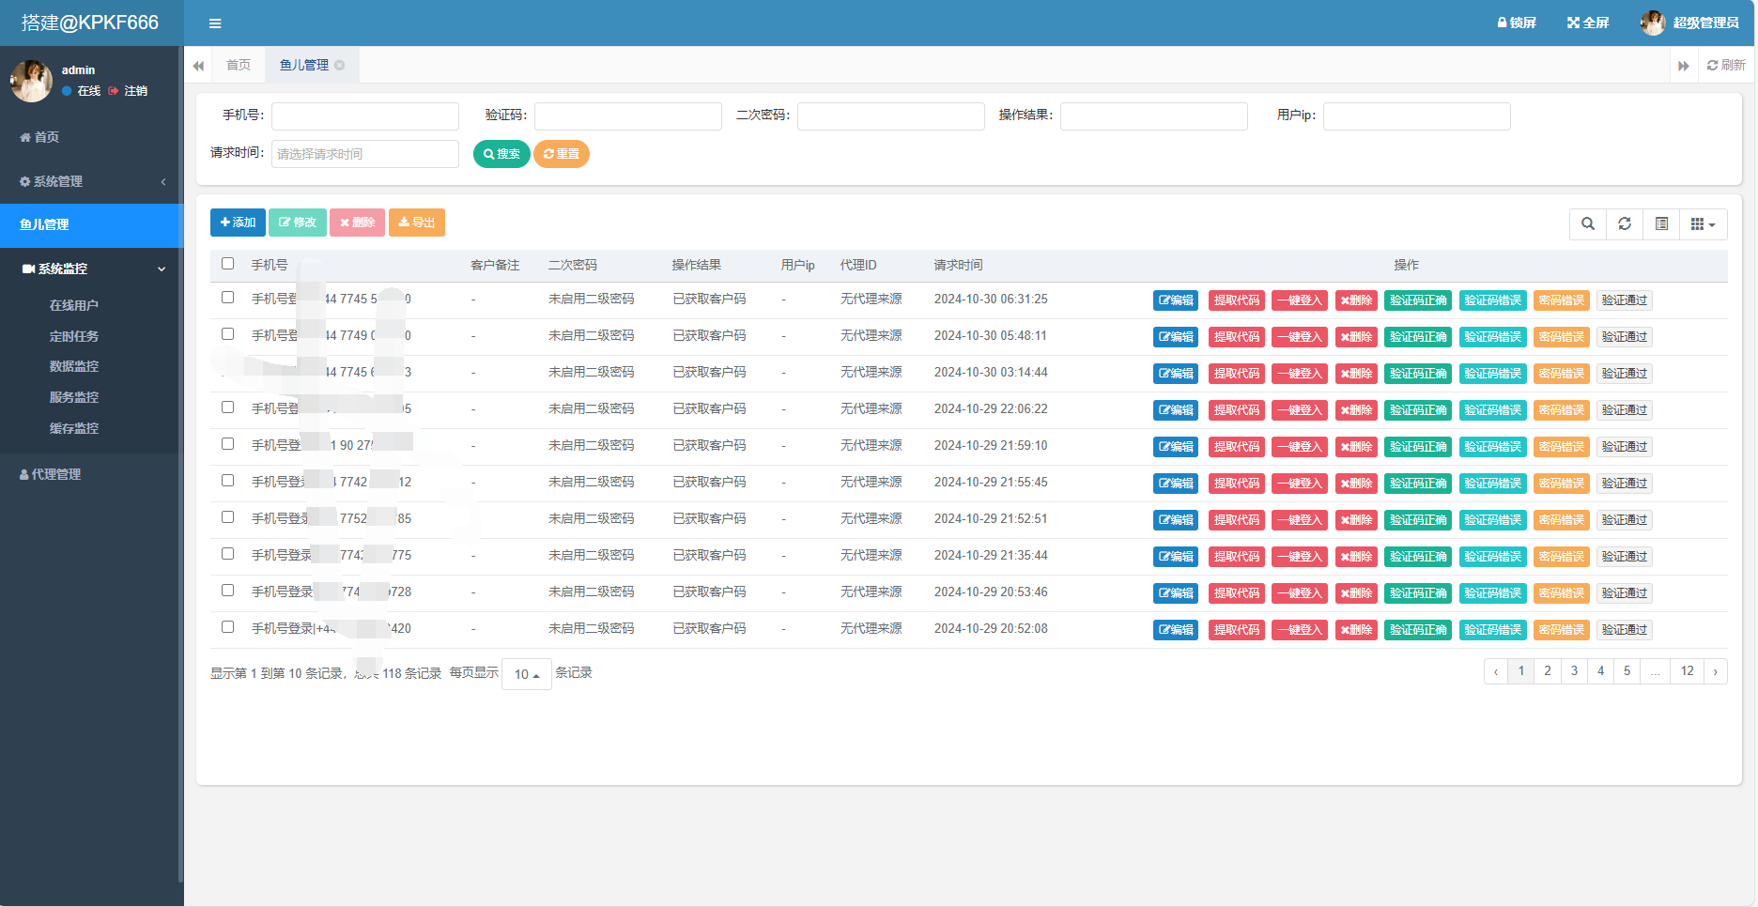Open the columns grid dropdown
This screenshot has height=907, width=1758.
(x=1703, y=223)
